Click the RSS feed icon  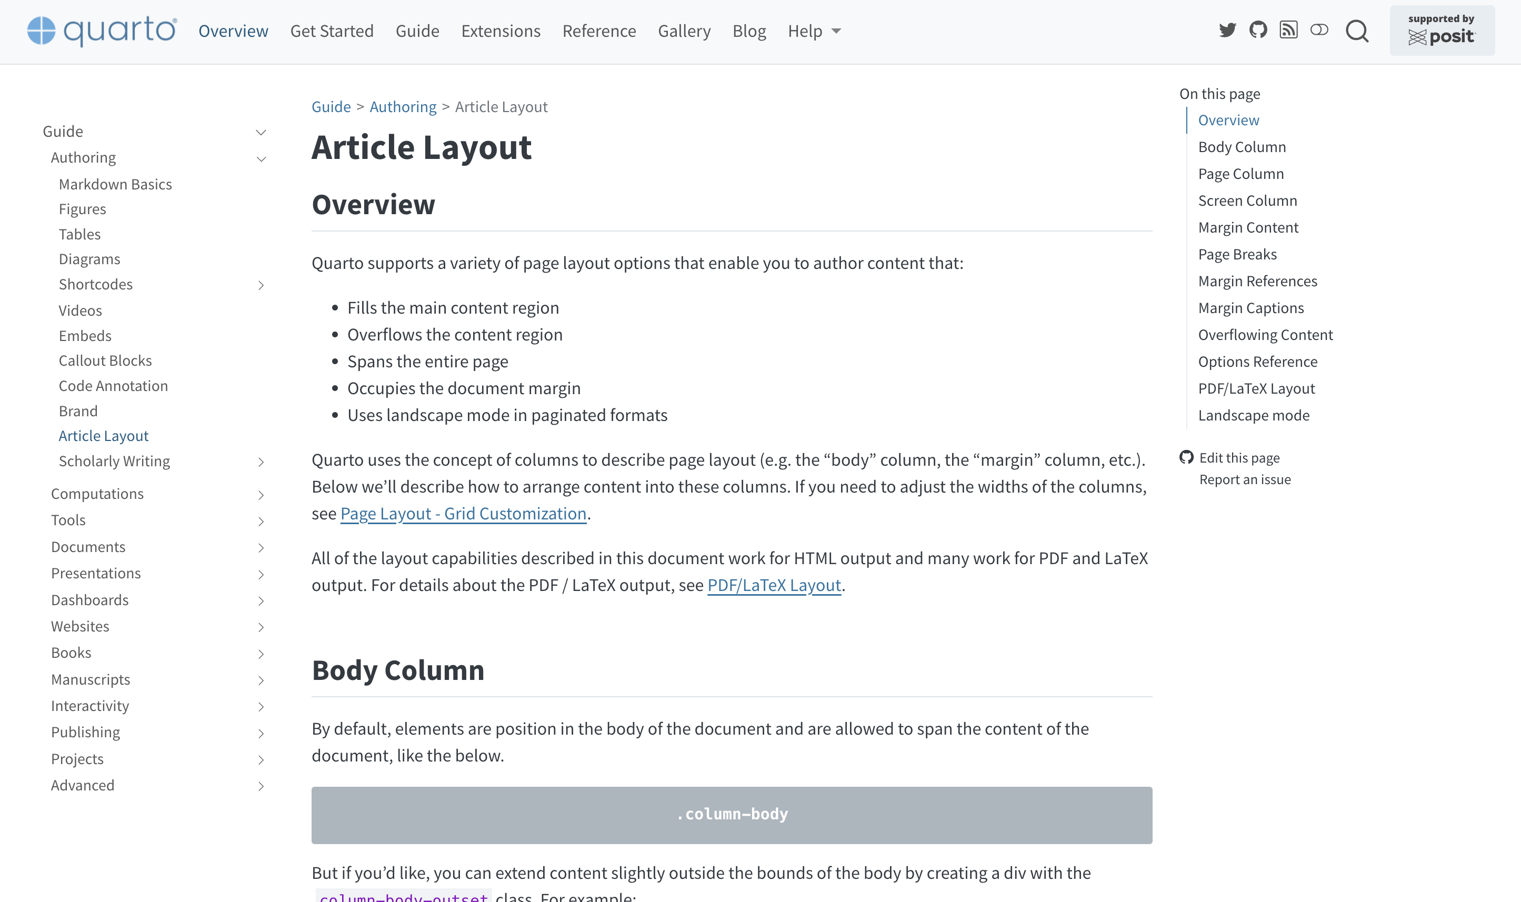tap(1288, 30)
